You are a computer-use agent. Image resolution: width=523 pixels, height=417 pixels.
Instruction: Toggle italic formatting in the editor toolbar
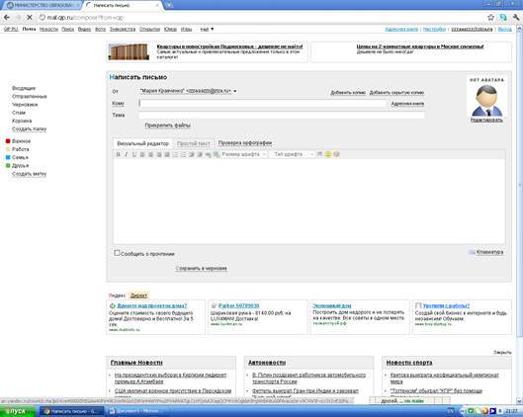pos(127,154)
